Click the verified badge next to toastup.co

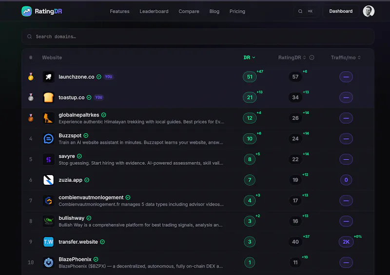[x=89, y=98]
